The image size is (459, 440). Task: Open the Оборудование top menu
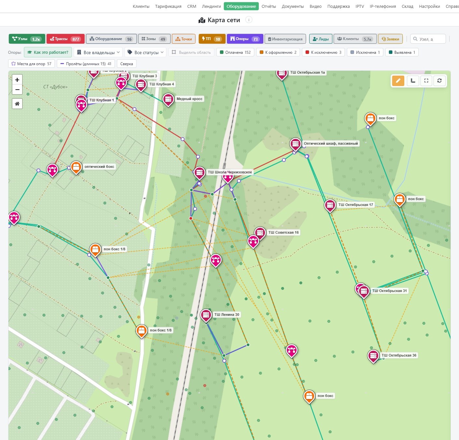241,6
